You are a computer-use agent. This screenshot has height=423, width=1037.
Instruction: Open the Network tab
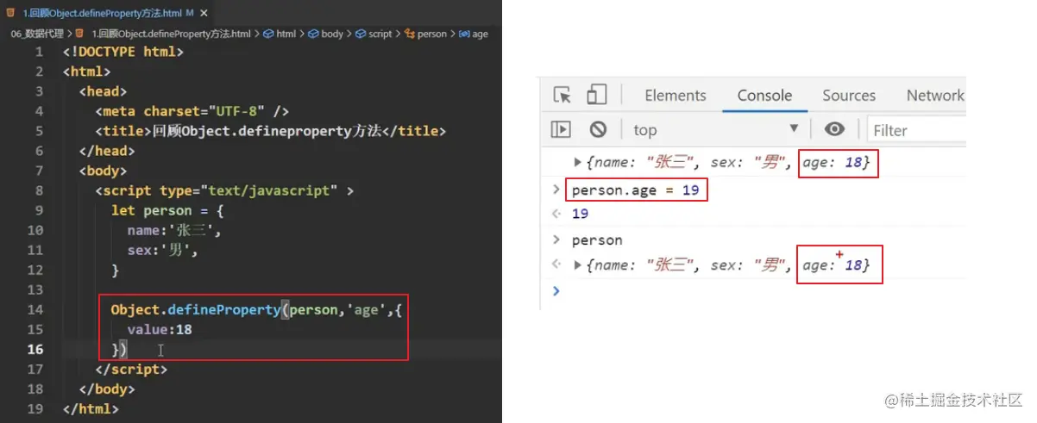pyautogui.click(x=935, y=96)
